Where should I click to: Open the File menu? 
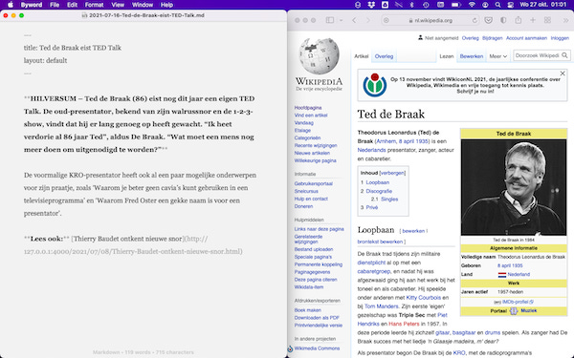point(55,5)
